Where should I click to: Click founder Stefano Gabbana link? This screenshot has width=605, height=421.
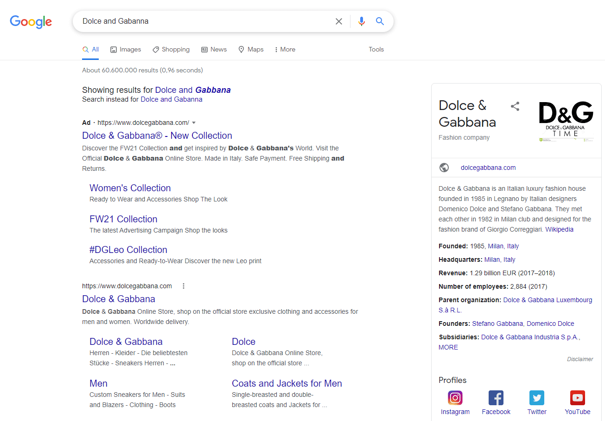tap(498, 324)
